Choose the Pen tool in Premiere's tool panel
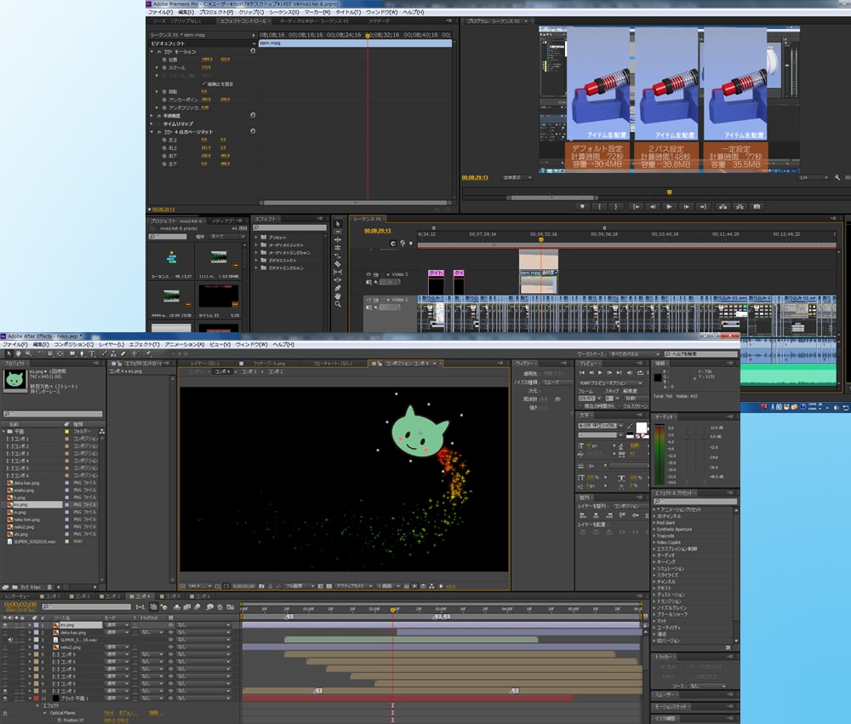Image resolution: width=851 pixels, height=724 pixels. pos(338,288)
